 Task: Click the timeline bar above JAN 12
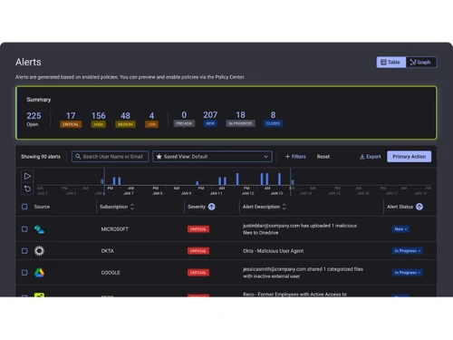click(237, 179)
